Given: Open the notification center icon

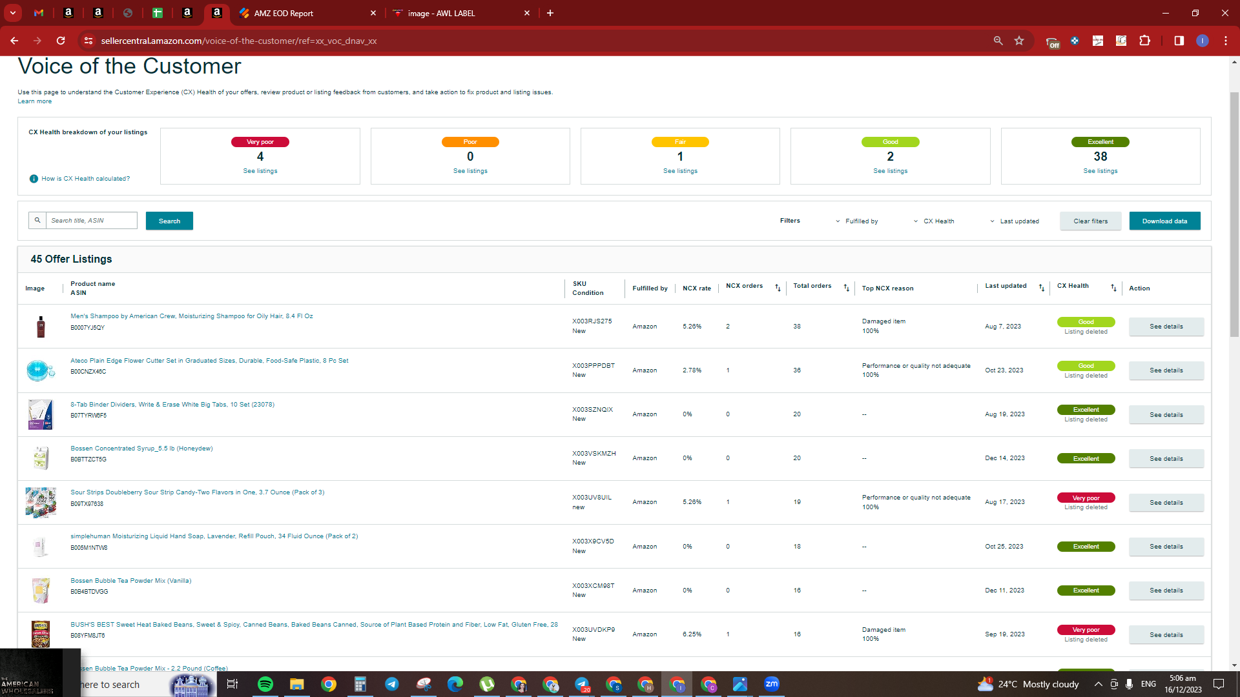Looking at the screenshot, I should click(x=1219, y=684).
